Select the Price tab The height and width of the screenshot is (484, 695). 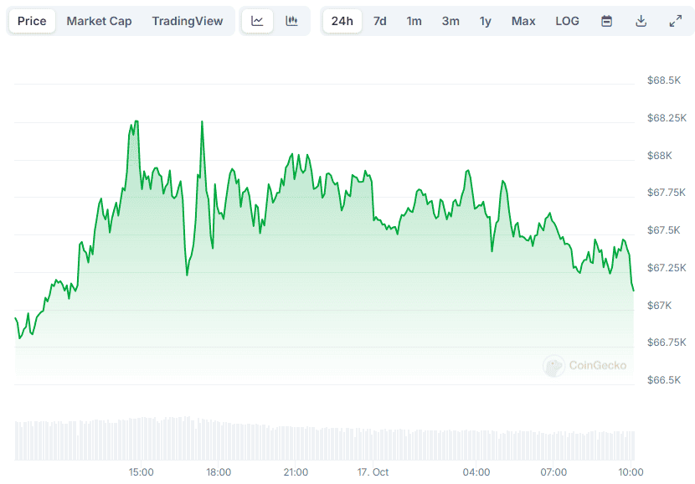coord(32,21)
